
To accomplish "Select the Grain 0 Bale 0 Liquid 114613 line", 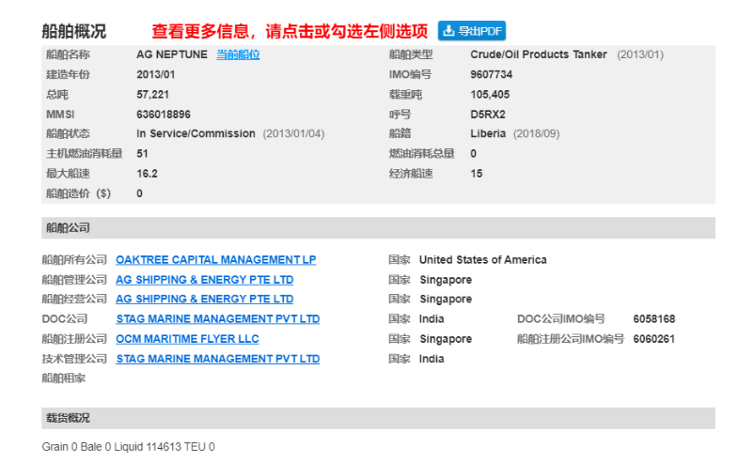I will click(129, 446).
